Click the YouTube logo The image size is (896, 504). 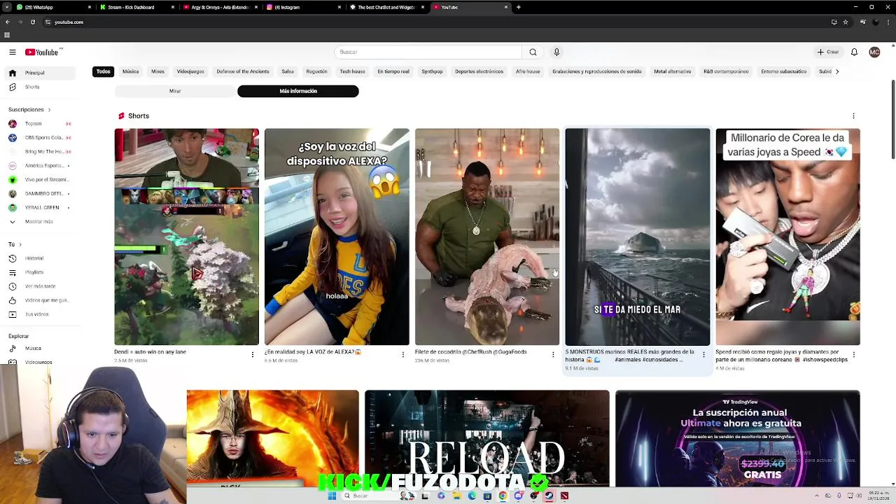click(x=42, y=52)
